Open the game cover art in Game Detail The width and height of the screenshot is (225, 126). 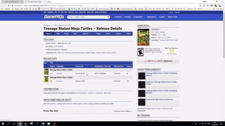pos(143,37)
